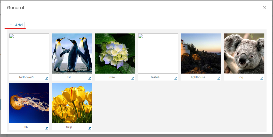Click the tst label
Image resolution: width=273 pixels, height=137 pixels.
[69, 77]
